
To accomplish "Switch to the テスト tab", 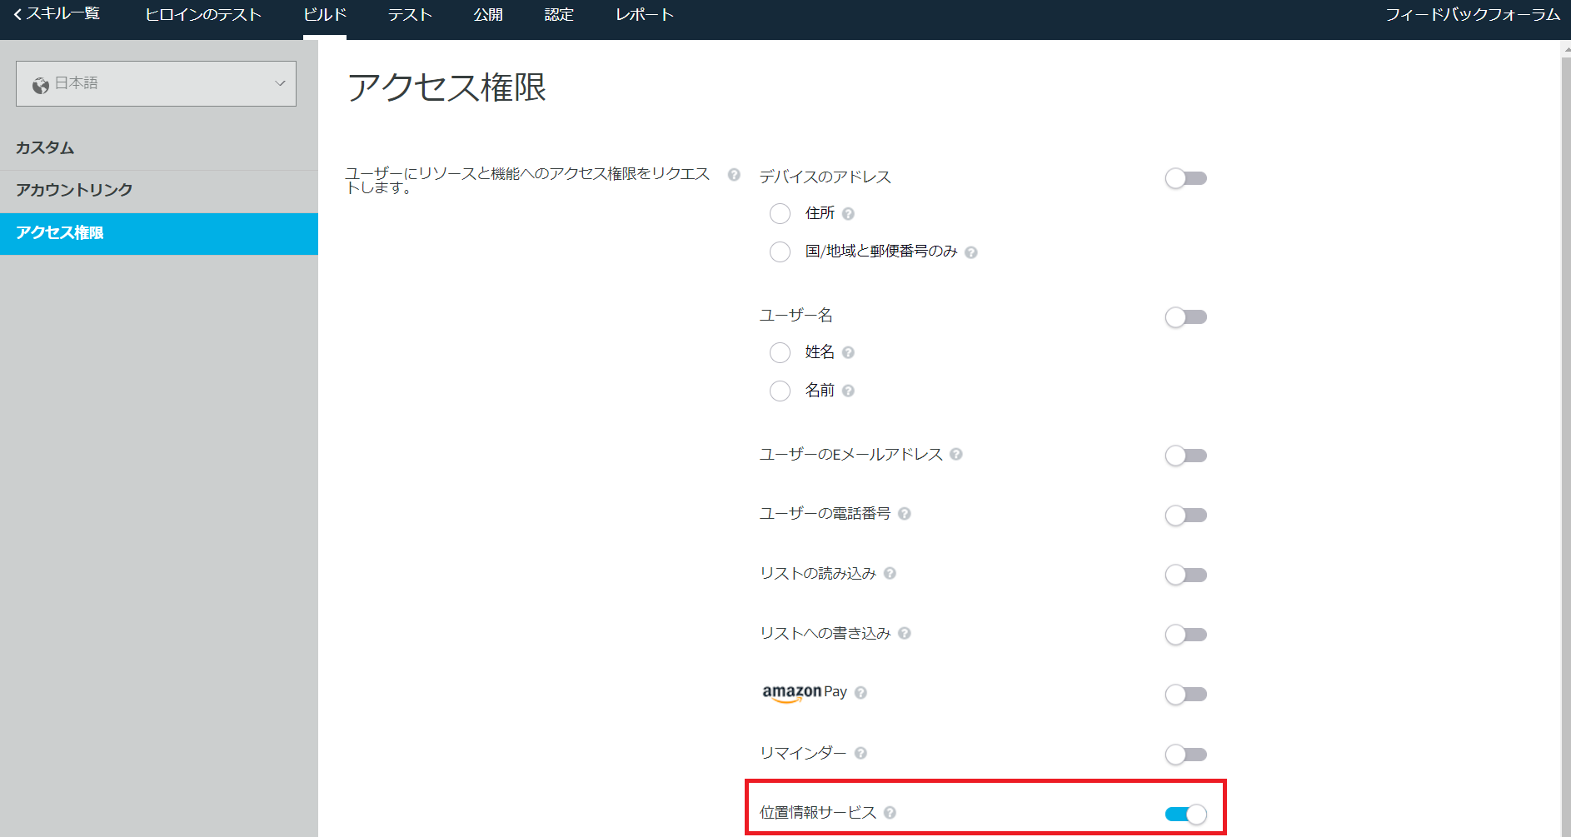I will tap(409, 14).
